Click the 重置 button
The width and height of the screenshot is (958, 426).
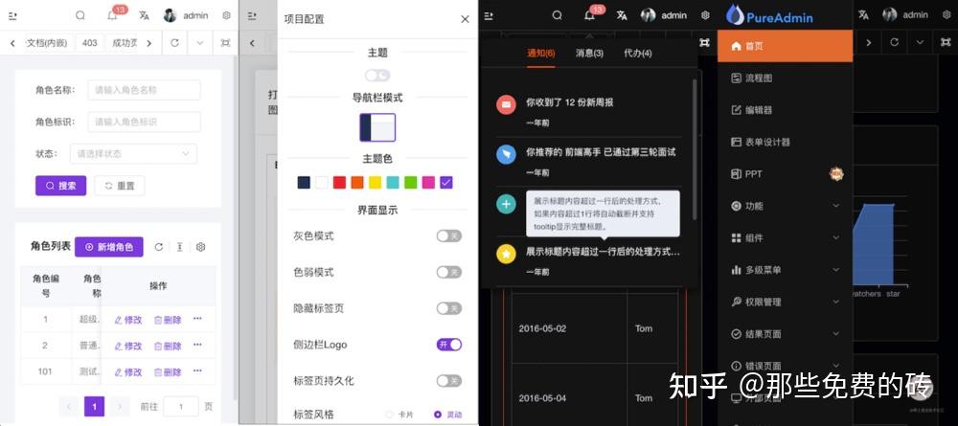120,186
